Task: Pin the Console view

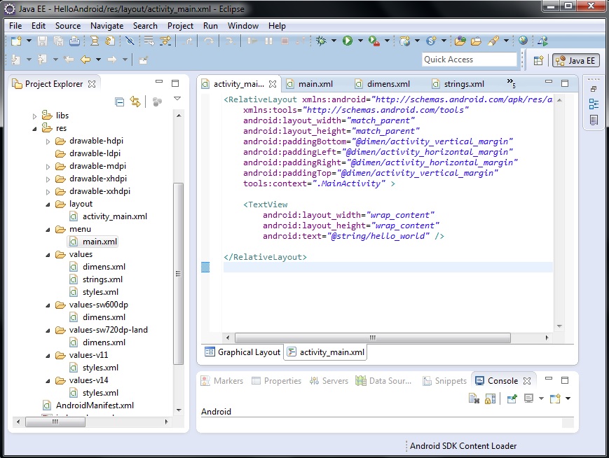Action: 513,398
